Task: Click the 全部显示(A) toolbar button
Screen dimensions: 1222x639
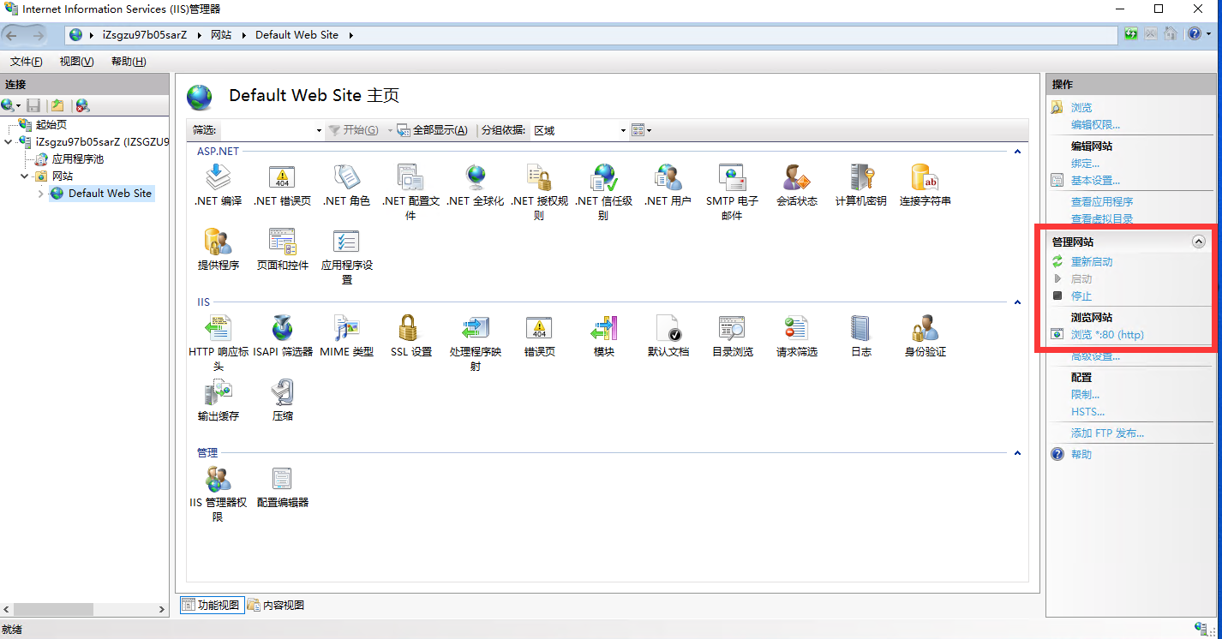Action: coord(432,130)
